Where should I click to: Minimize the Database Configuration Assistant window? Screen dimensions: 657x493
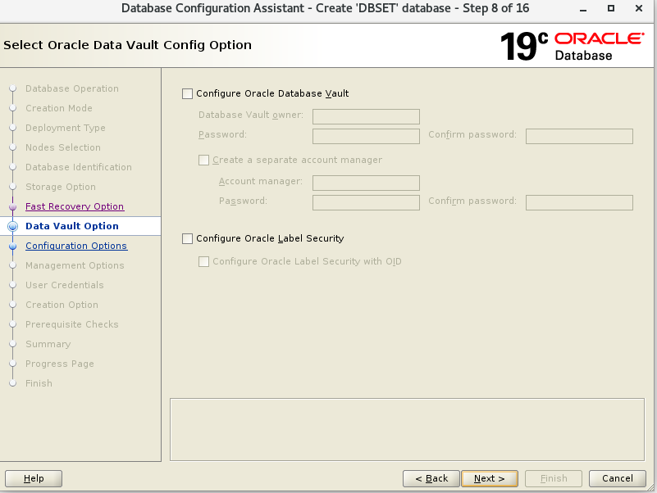tap(583, 9)
